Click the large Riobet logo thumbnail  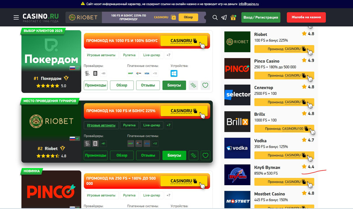tap(51, 121)
